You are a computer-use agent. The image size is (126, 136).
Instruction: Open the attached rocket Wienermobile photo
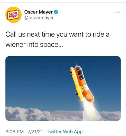click(x=63, y=88)
